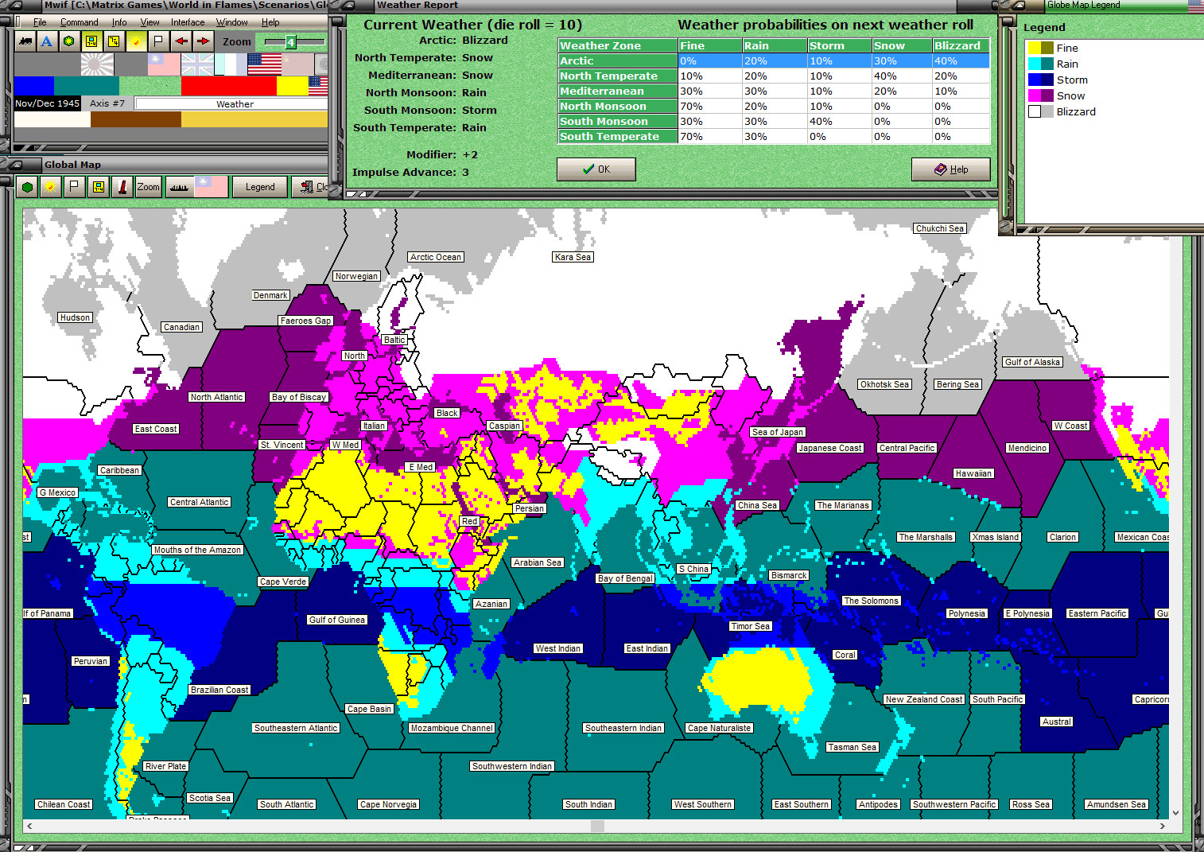Select the South Temperate row in the probability table
The height and width of the screenshot is (852, 1204).
pyautogui.click(x=774, y=137)
